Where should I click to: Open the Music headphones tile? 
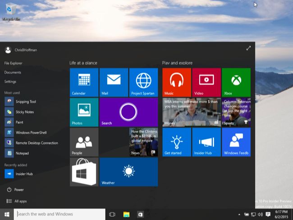[177, 82]
